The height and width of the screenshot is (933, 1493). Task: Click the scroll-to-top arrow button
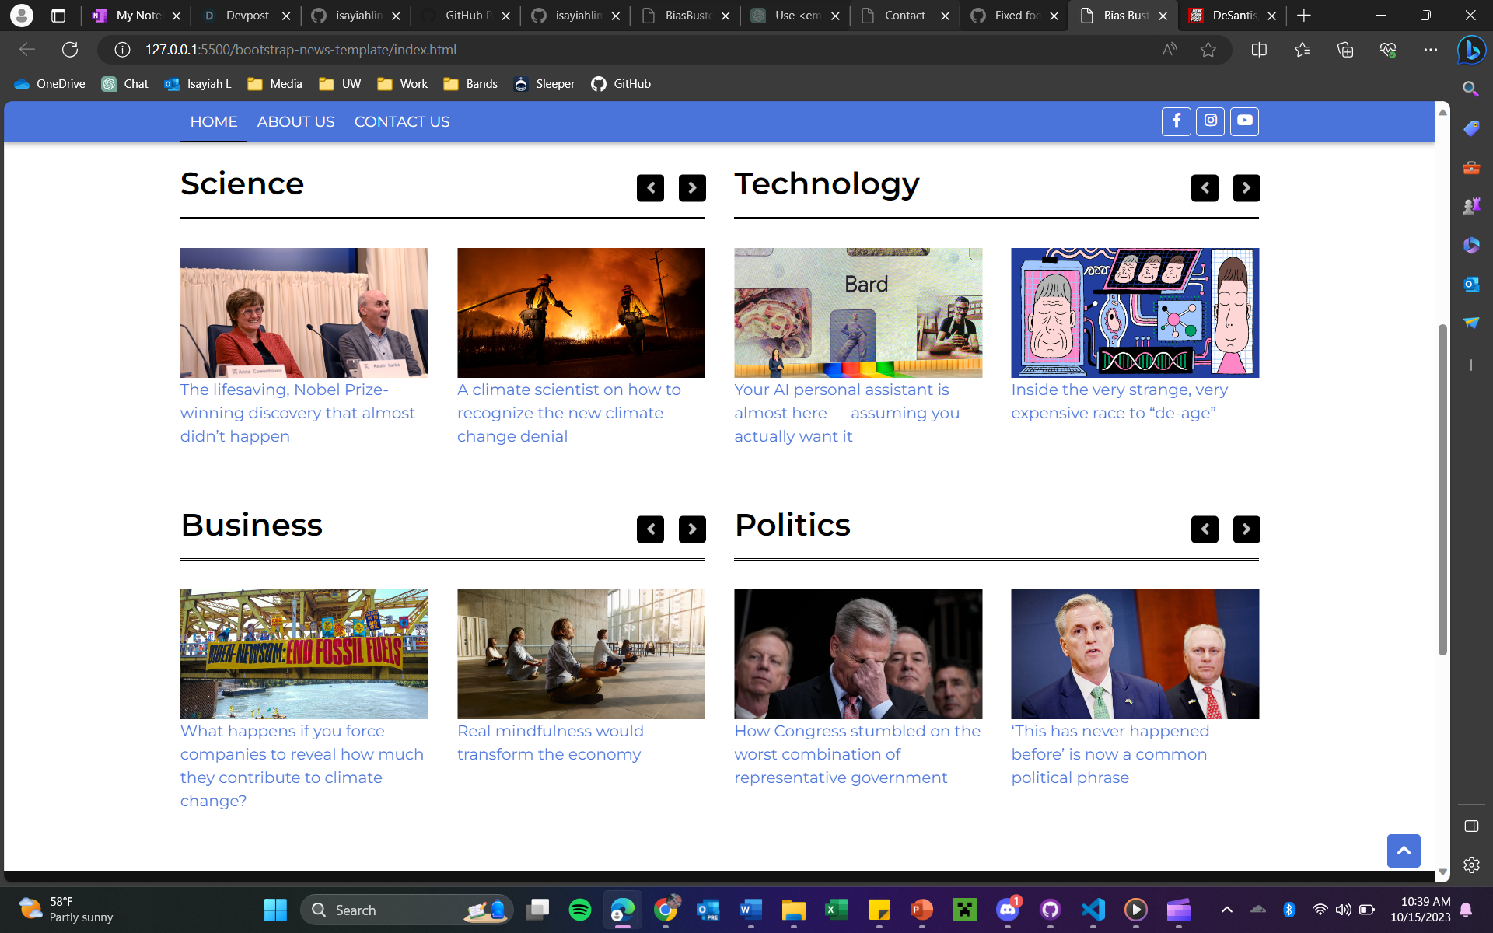pyautogui.click(x=1404, y=851)
